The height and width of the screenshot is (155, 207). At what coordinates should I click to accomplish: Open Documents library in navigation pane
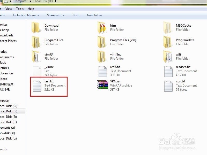[x=7, y=57]
